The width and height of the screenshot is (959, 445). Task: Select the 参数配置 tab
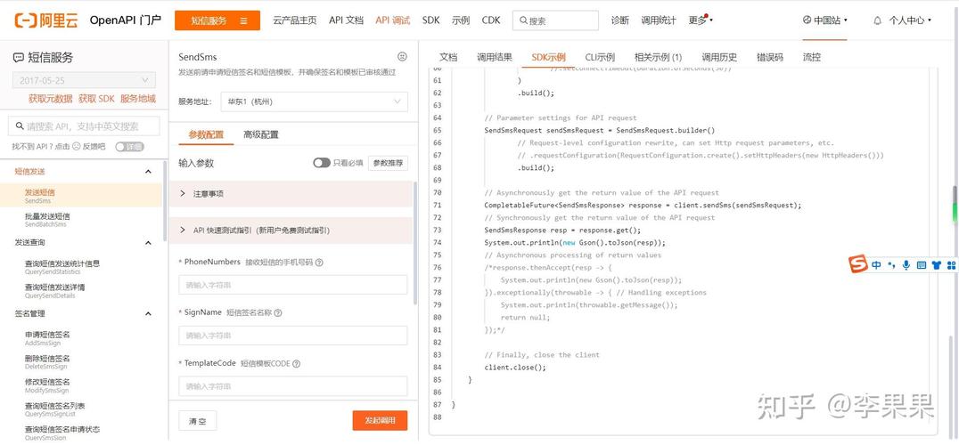(206, 134)
